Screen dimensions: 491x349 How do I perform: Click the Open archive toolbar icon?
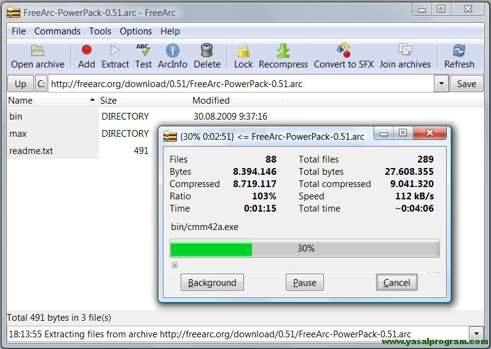click(37, 51)
